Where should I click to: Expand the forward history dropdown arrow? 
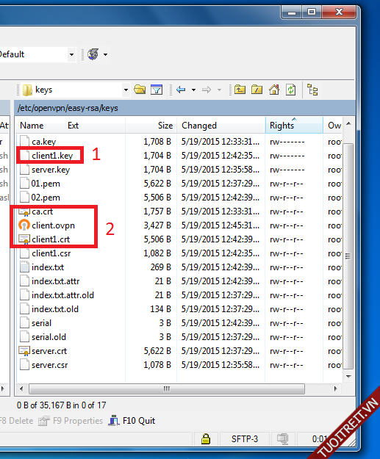pos(219,90)
